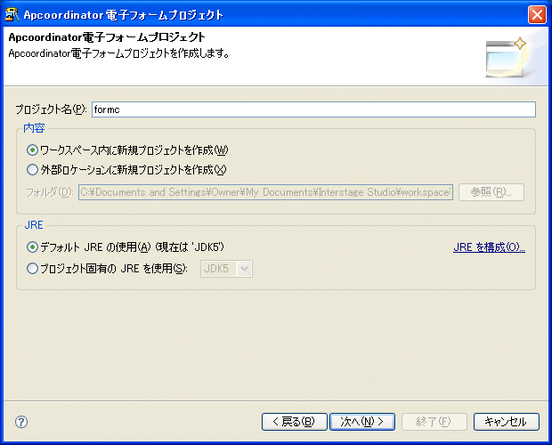Click the プロジェクト名 text field containing formc

pos(313,109)
